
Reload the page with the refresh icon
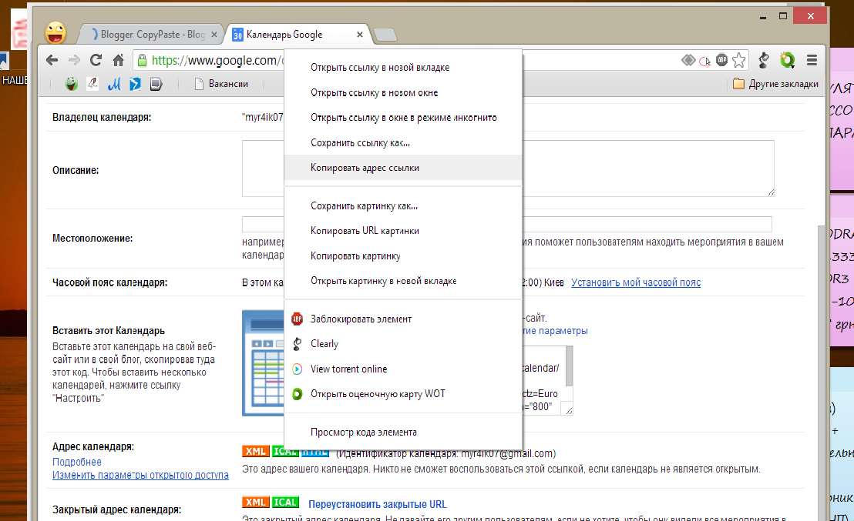click(x=96, y=60)
